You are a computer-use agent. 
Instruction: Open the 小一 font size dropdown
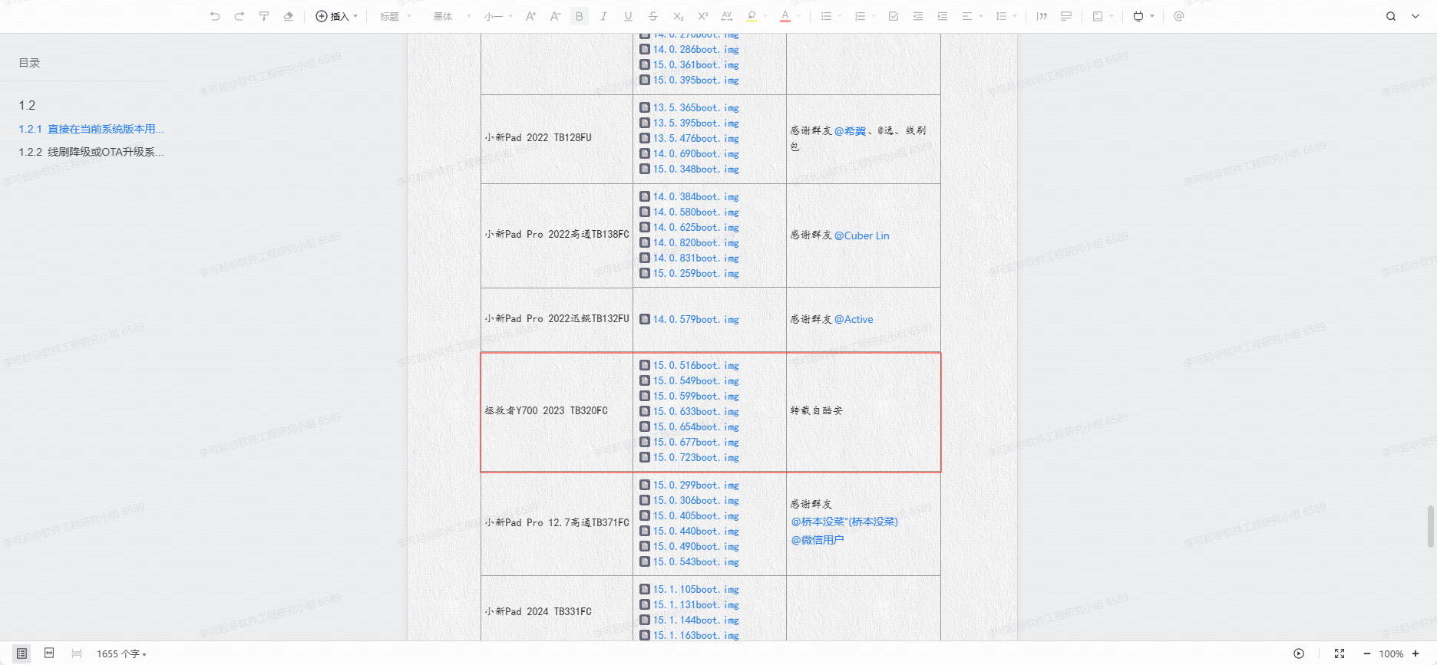(498, 16)
